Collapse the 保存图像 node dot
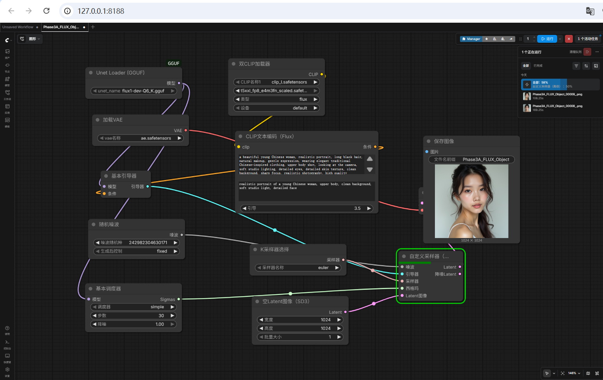This screenshot has height=380, width=603. point(429,141)
